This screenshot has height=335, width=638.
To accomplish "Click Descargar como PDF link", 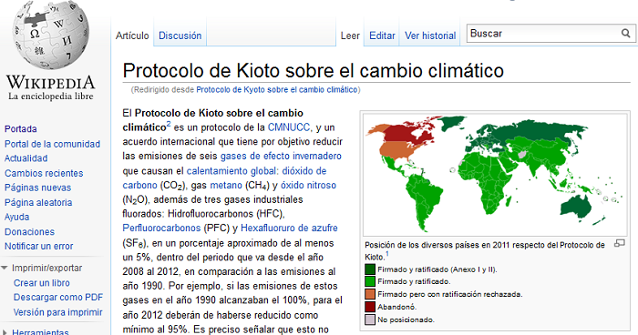I will pos(58,298).
